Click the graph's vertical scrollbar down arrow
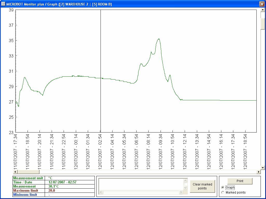Viewport: 266px width, 199px height. click(x=263, y=168)
